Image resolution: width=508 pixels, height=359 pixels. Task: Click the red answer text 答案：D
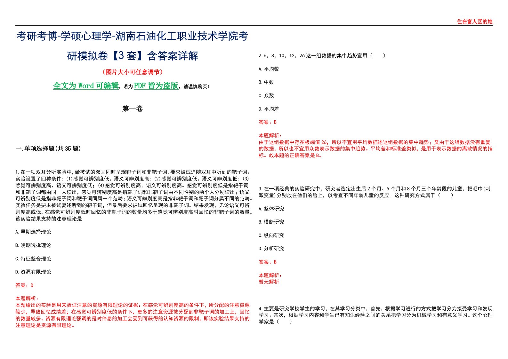(x=24, y=285)
